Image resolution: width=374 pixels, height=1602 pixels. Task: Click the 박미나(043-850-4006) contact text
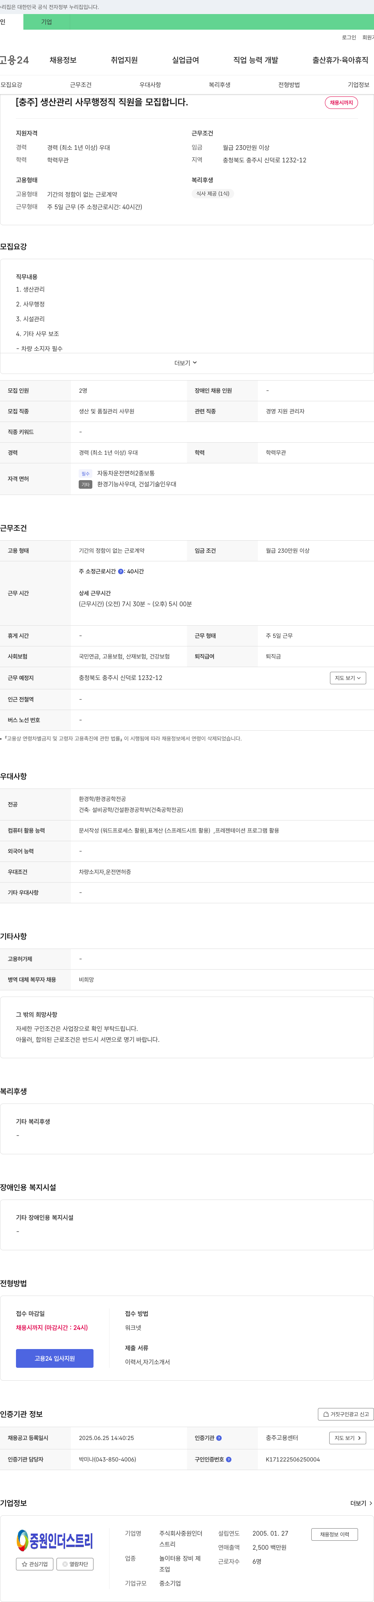(107, 1459)
